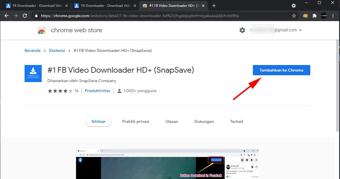Open web store settings gear
Screen dimensions: 340x179
click(x=242, y=30)
